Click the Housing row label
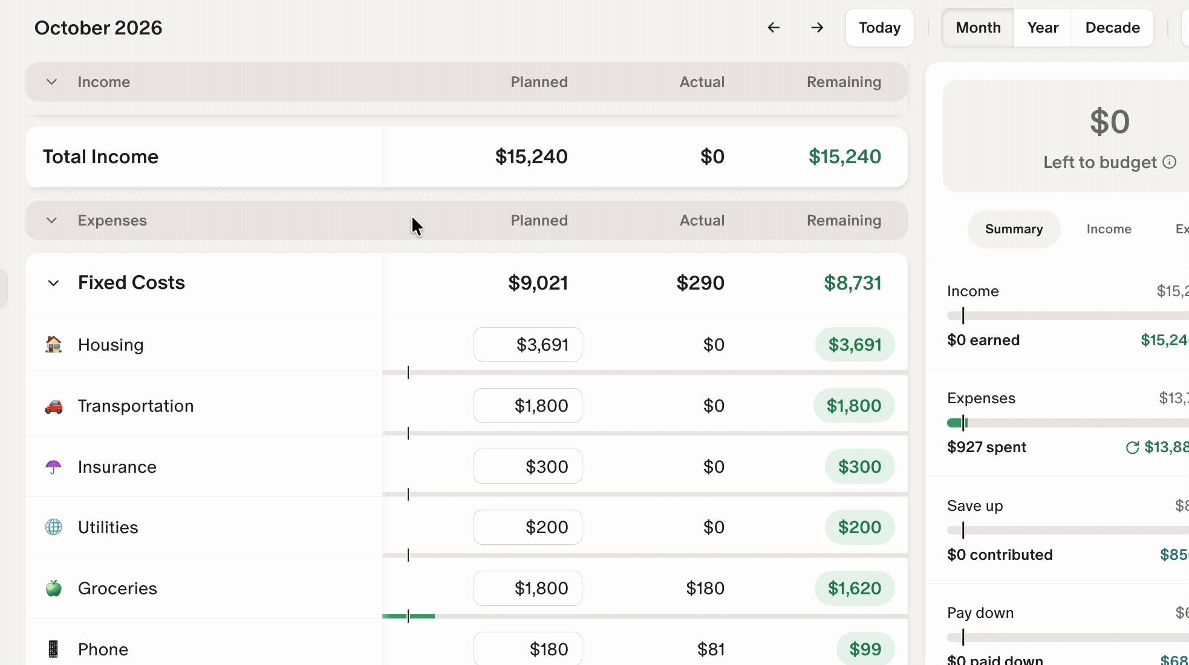 click(x=111, y=345)
